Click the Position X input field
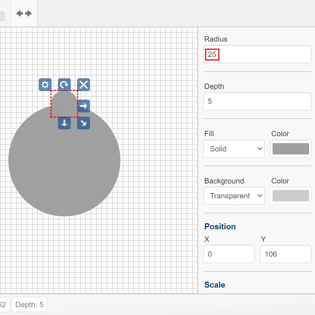This screenshot has width=315, height=315. [x=229, y=254]
